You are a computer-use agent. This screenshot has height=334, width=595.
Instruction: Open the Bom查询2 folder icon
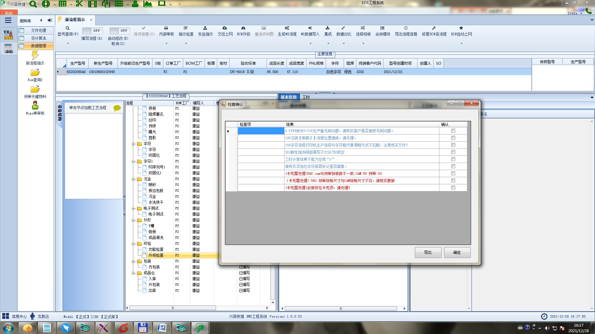point(35,73)
